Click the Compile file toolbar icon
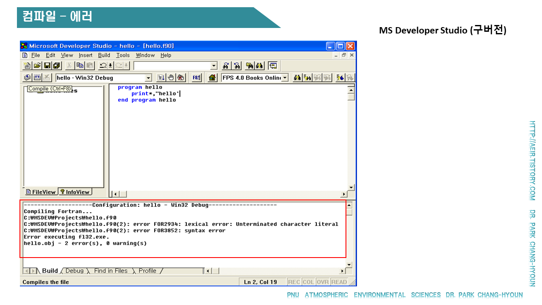Screen dimensions: 542x305 point(27,78)
